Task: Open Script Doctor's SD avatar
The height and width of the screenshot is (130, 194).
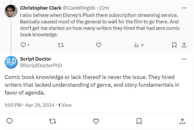Action: [x=11, y=62]
